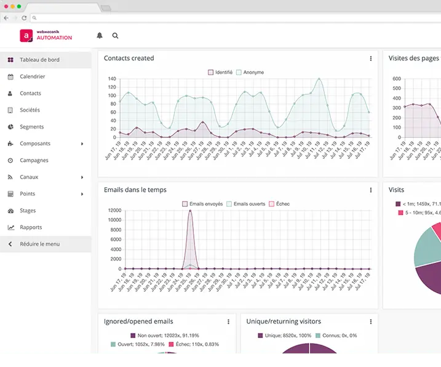
Task: Click the 'Emails dans le temps' widget title
Action: [135, 190]
